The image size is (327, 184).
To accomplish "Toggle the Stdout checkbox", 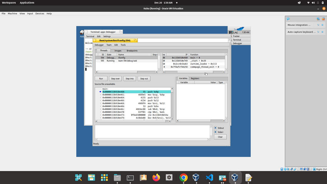I will [216, 128].
